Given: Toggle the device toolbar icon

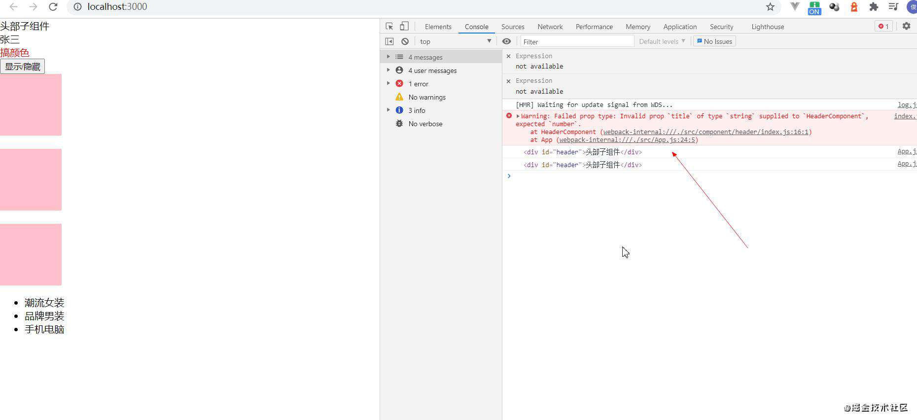Looking at the screenshot, I should pos(404,27).
